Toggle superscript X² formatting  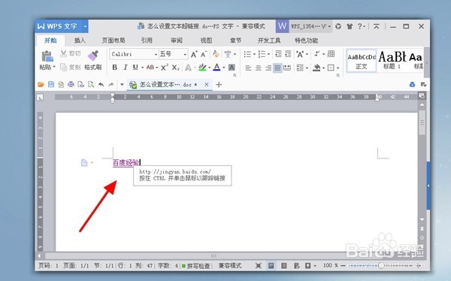(164, 68)
